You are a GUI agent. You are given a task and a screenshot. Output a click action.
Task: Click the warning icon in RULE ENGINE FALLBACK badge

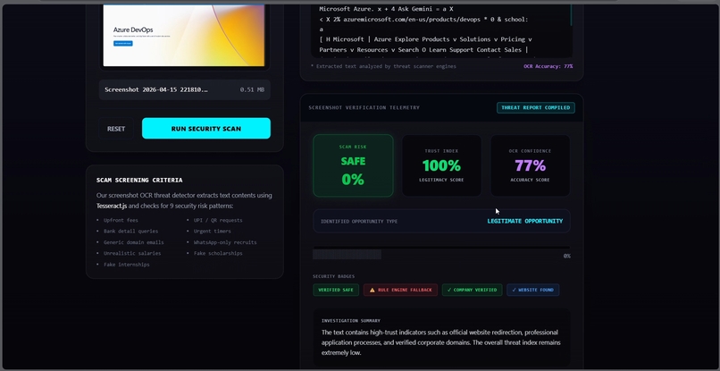[x=373, y=290]
